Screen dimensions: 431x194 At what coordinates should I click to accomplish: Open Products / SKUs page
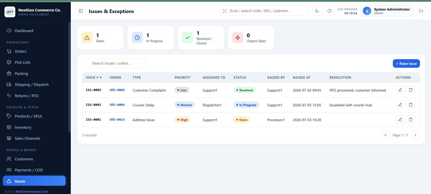34,116
